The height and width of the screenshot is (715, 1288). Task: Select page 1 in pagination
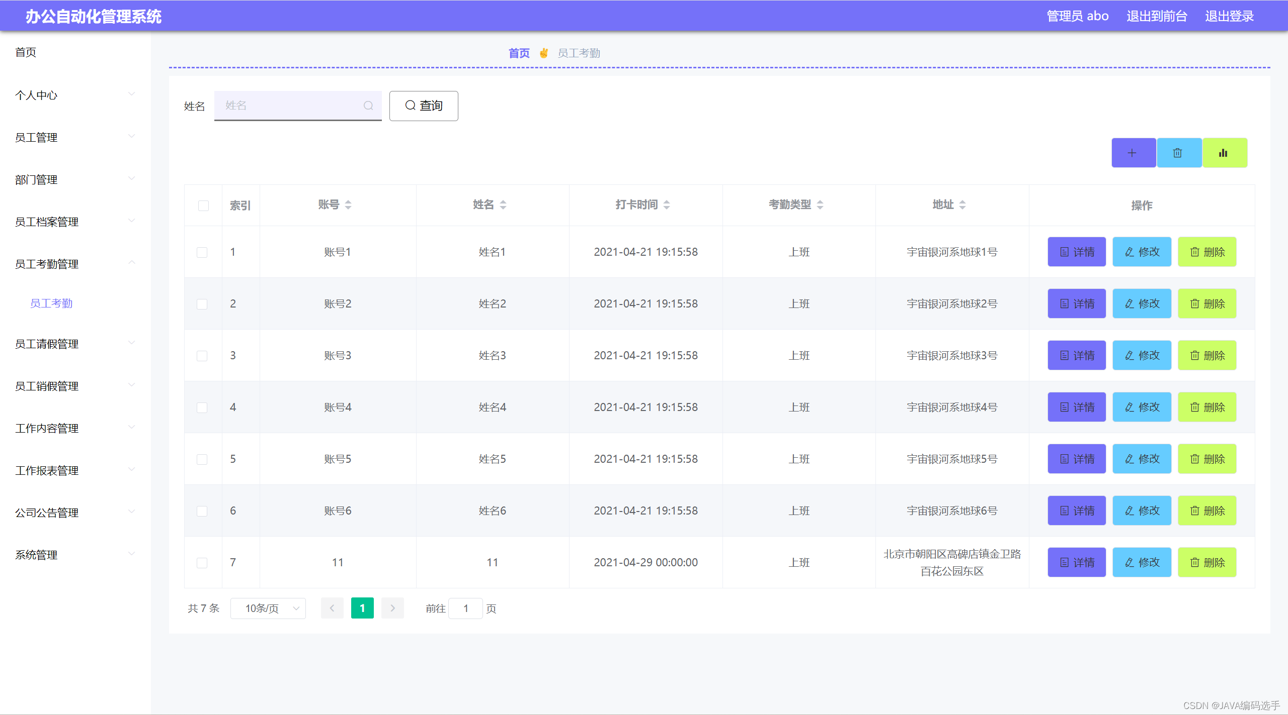(362, 608)
